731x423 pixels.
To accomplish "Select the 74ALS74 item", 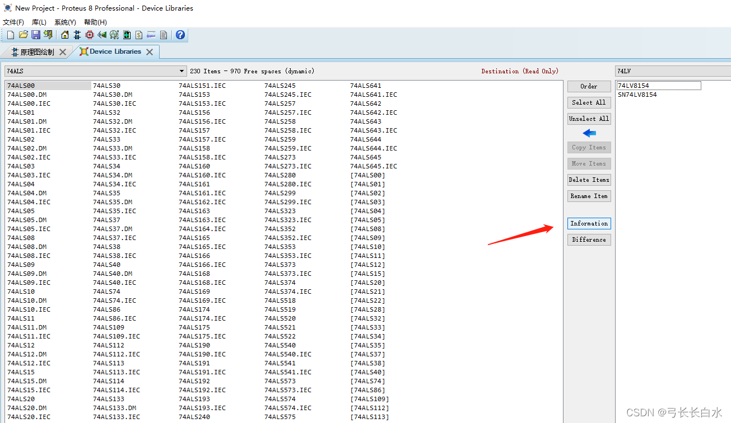I will point(106,292).
